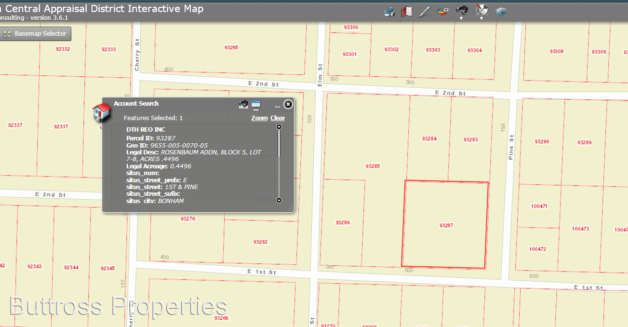Screen dimensions: 628x327
Task: Click the 'Geo ID: 9655-005-0070-05' line
Action: tap(167, 145)
